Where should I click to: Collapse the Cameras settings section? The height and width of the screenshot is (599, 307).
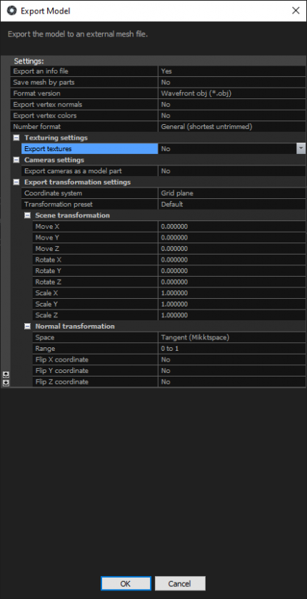(16, 160)
